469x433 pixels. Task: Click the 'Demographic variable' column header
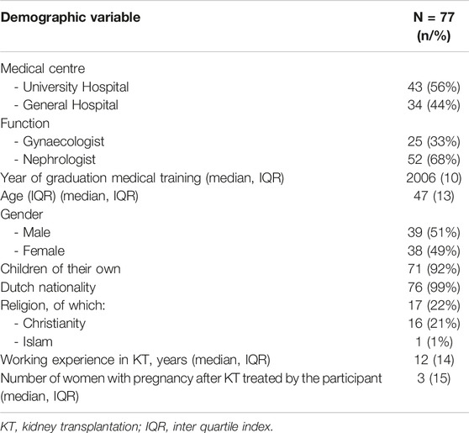(x=71, y=18)
